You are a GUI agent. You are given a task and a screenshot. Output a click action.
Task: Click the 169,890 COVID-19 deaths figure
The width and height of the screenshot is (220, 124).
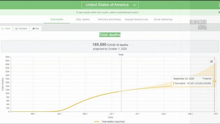coord(110,45)
